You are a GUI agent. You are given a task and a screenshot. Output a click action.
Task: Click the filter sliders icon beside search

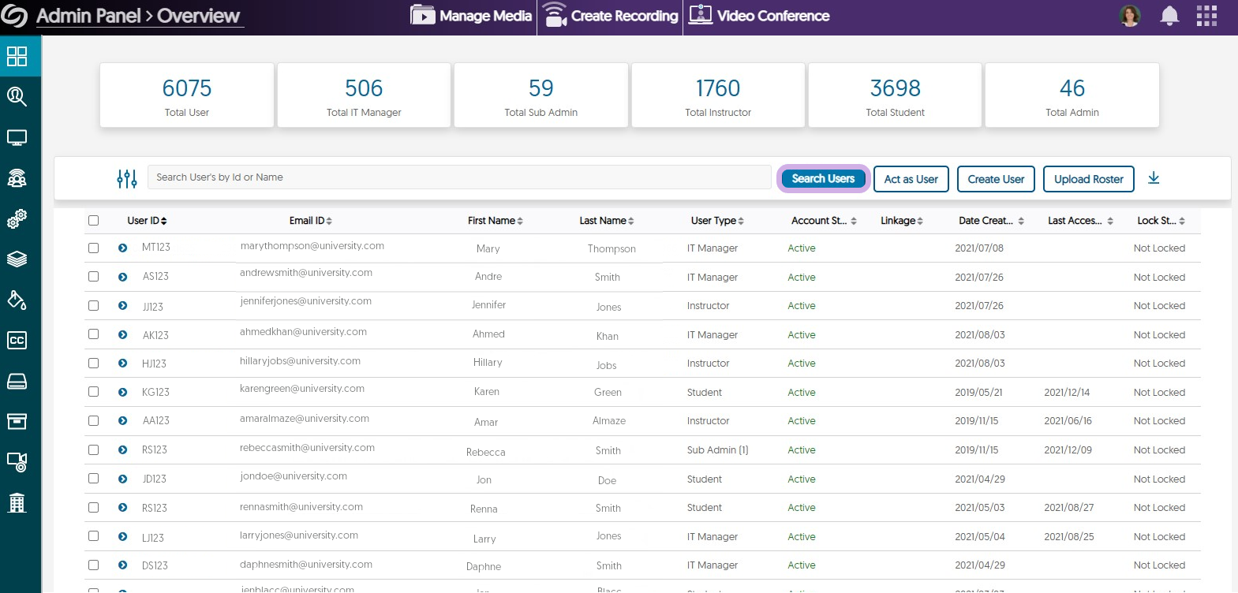(x=126, y=179)
